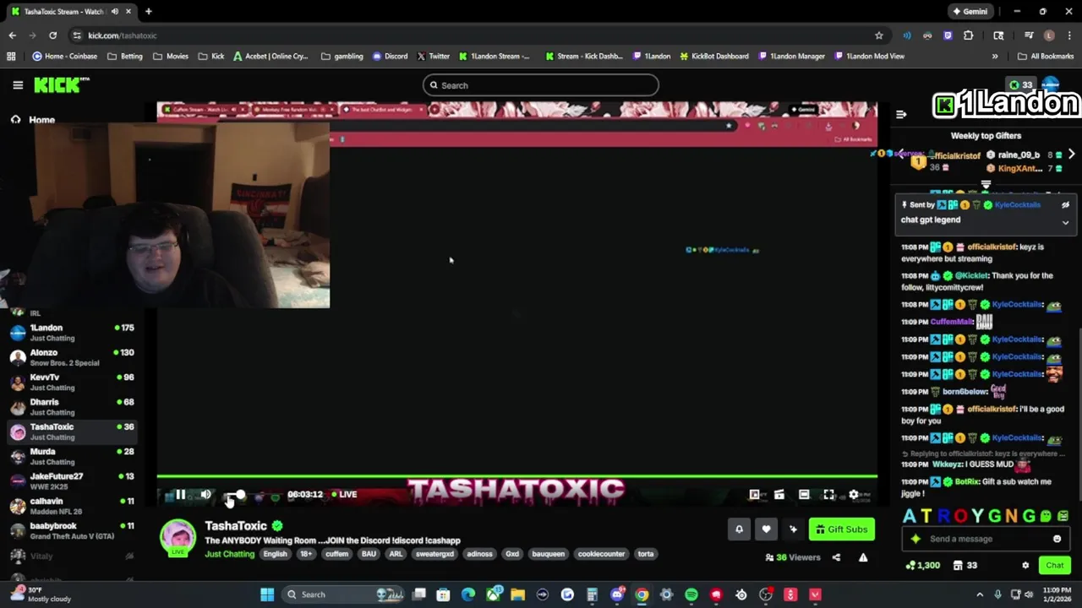Focus the Kick search field
The height and width of the screenshot is (608, 1082).
tap(541, 85)
